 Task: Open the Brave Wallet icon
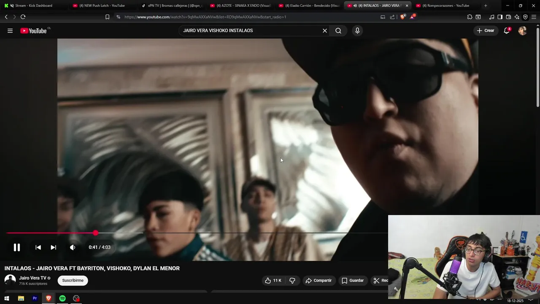[508, 17]
